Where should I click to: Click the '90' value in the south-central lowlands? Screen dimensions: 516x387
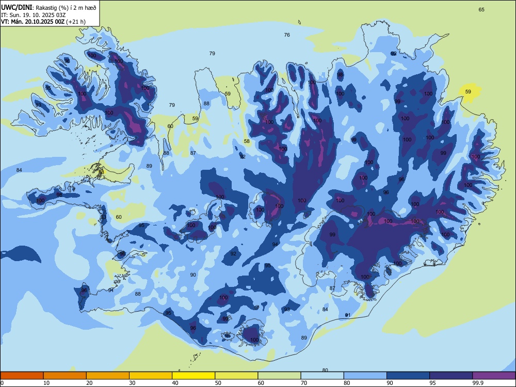coord(193,275)
